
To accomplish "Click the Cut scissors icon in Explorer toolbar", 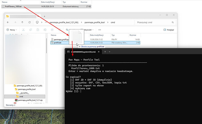I will point(23,30).
